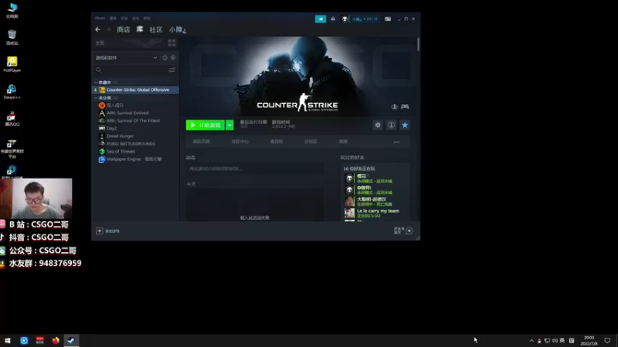Open the third game sub-tab
The height and width of the screenshot is (347, 618).
(x=277, y=142)
